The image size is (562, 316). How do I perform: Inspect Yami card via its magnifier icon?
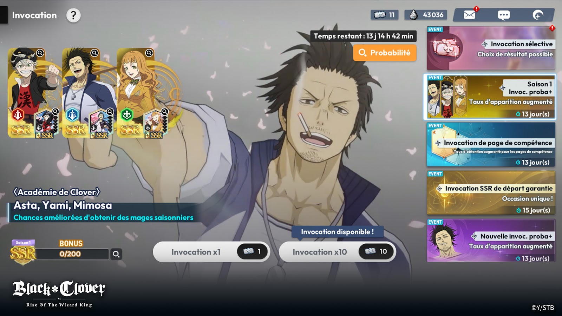(x=94, y=53)
